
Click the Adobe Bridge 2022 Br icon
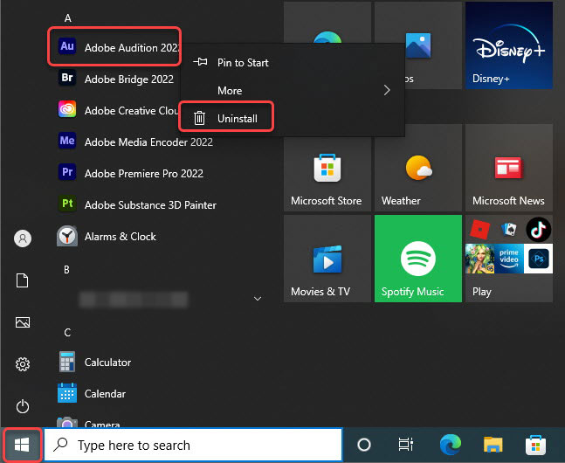point(67,78)
